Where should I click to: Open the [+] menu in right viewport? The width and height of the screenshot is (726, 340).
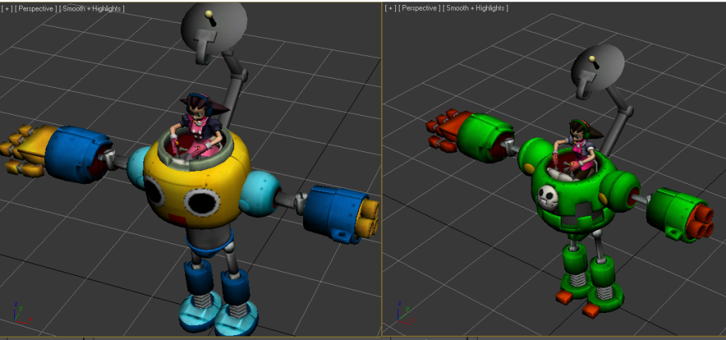click(x=390, y=9)
